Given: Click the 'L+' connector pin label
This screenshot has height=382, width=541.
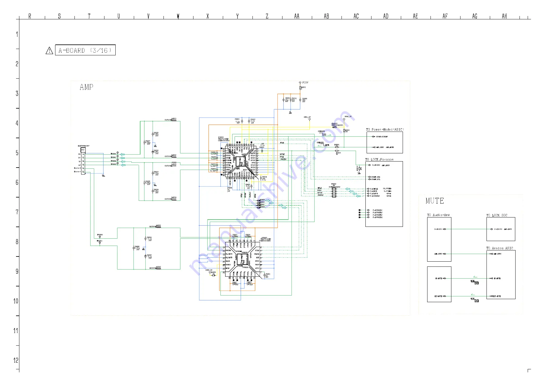Looking at the screenshot, I should click(80, 165).
